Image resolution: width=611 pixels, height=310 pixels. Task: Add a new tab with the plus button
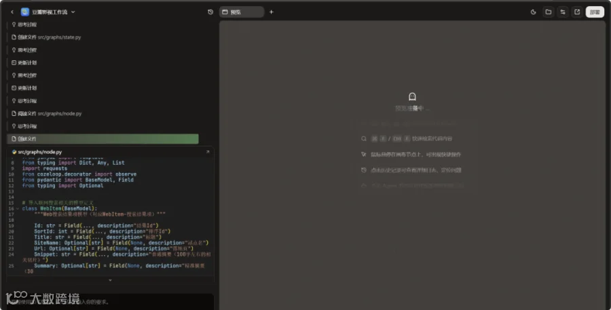tap(271, 12)
